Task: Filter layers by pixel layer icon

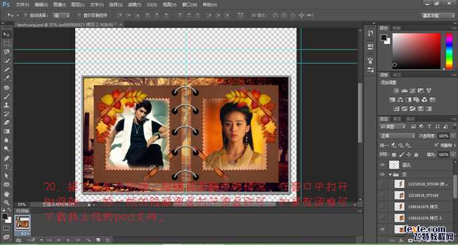Action: coord(412,127)
